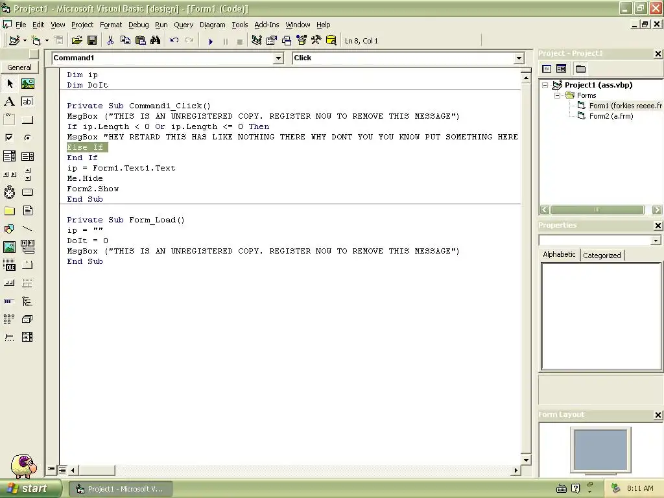Click View Code in the Project panel
664x498 pixels.
547,69
